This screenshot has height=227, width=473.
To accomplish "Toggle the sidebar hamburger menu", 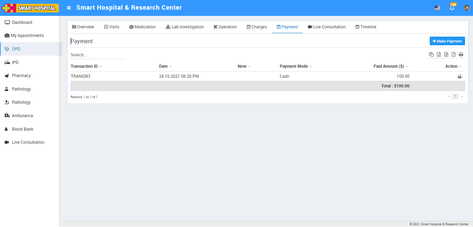I will click(x=69, y=8).
